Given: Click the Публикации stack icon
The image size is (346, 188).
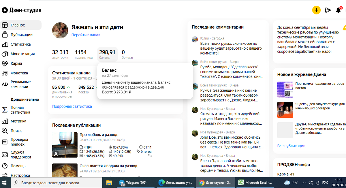Looking at the screenshot, I should click(5, 35).
